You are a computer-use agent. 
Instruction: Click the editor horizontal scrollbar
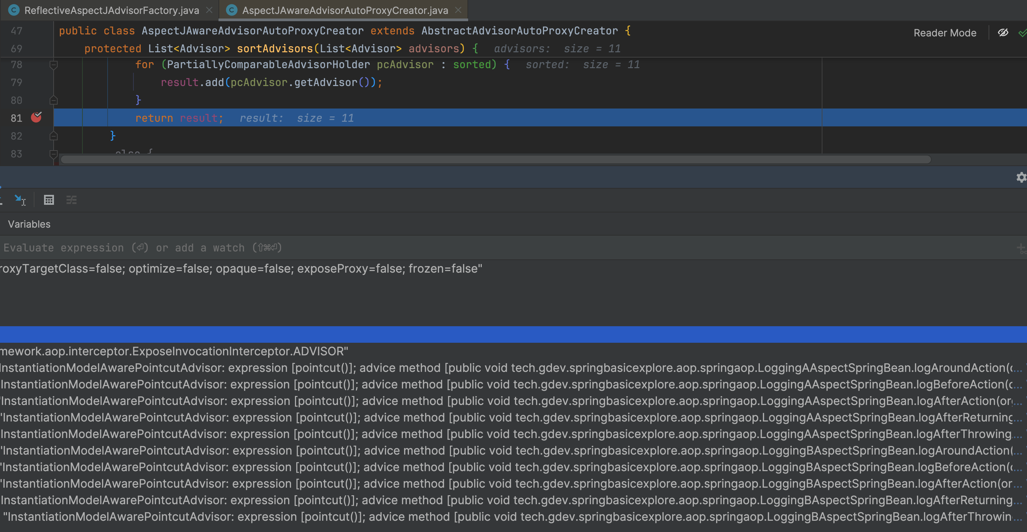point(496,160)
